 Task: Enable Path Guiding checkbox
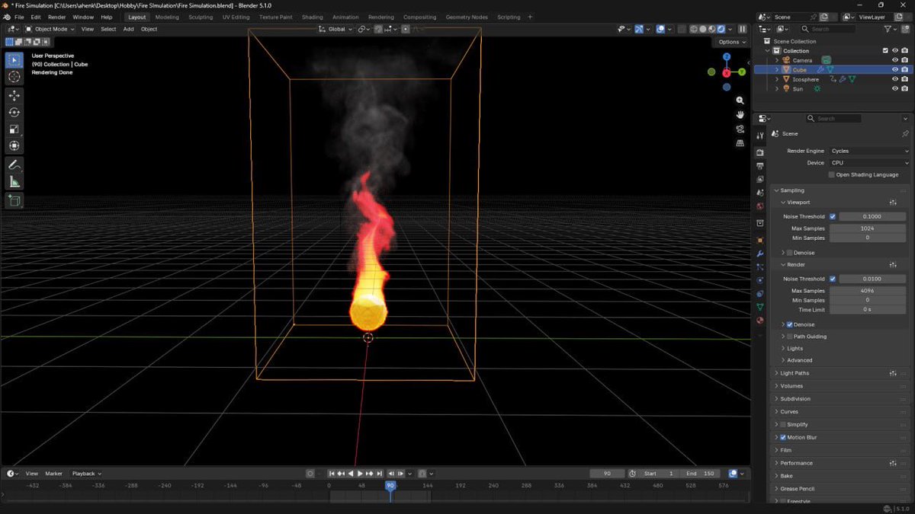[x=789, y=336]
